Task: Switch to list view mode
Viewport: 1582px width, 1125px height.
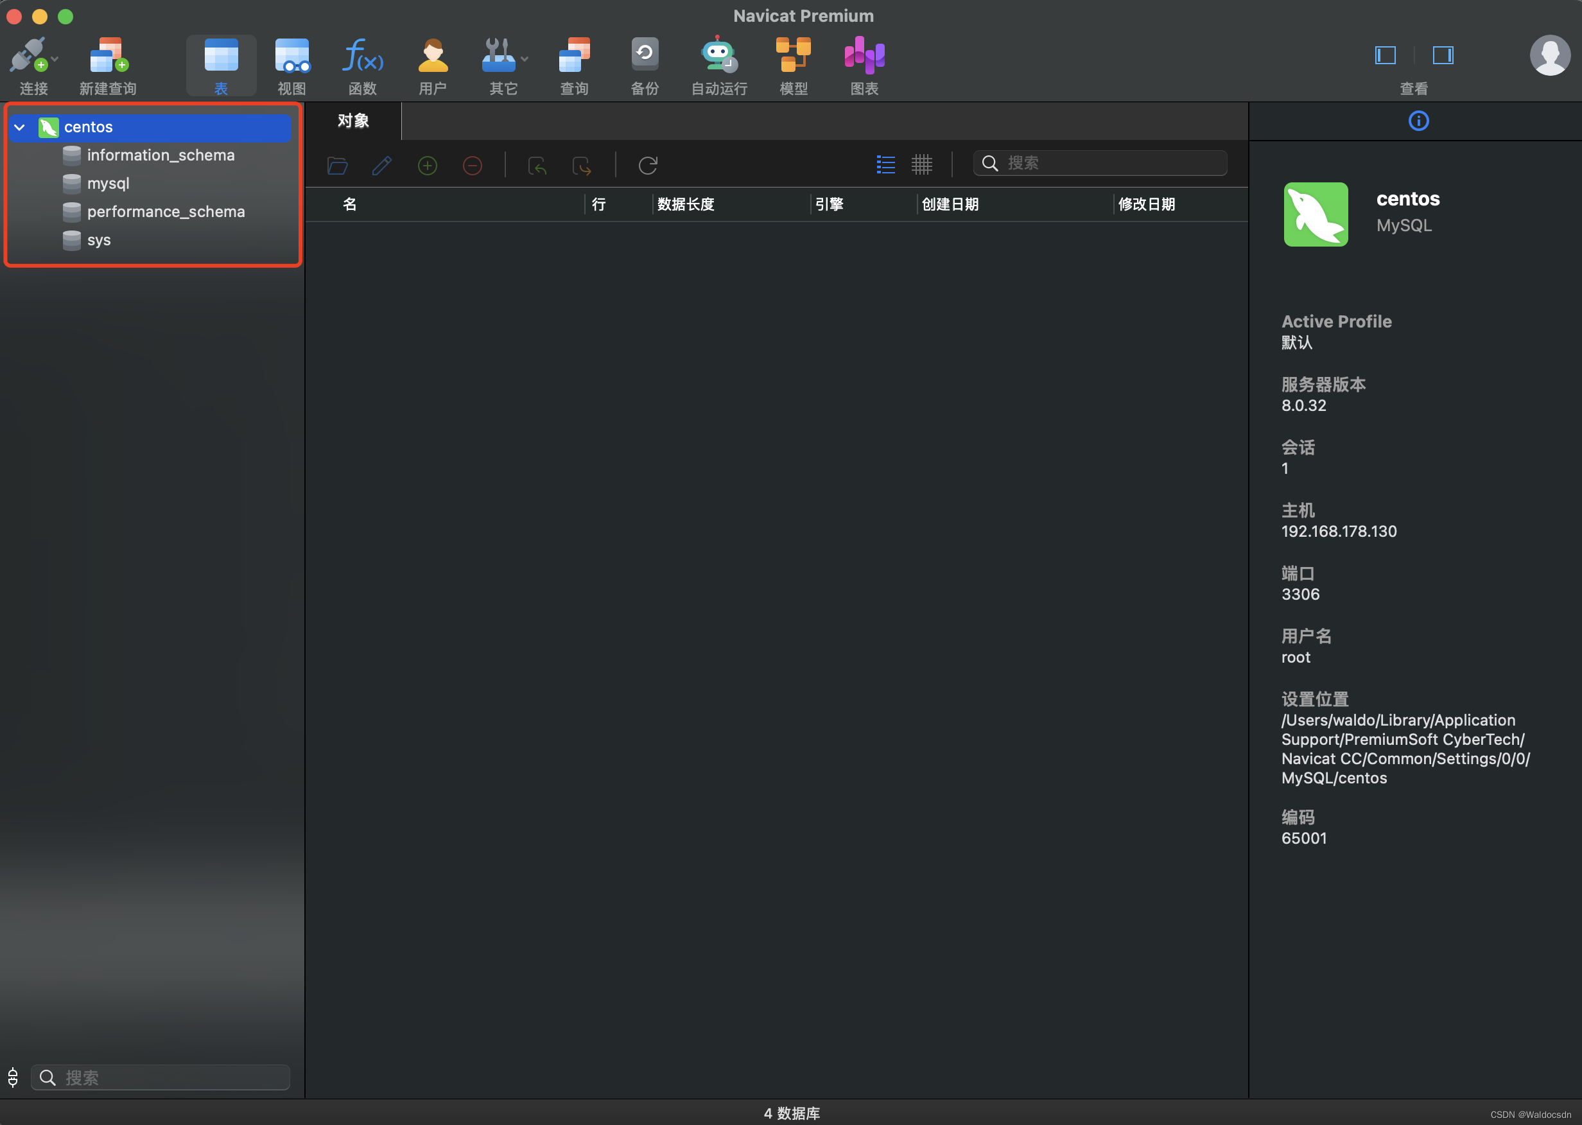Action: point(885,164)
